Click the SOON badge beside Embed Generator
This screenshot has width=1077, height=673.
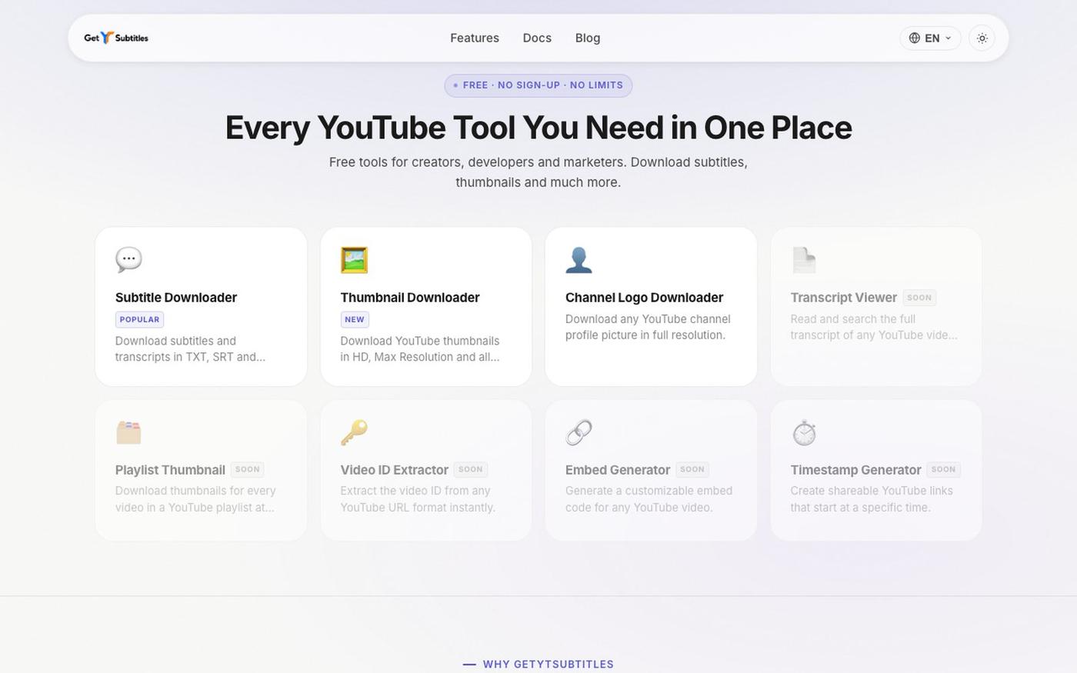(x=692, y=469)
